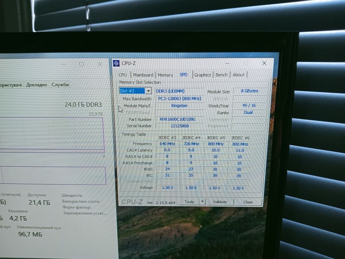Minimize the Task Manager window
The image size is (345, 259).
pos(64,64)
